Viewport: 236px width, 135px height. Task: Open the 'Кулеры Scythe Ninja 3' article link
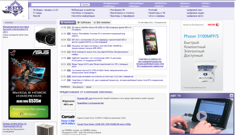[x=14, y=125]
